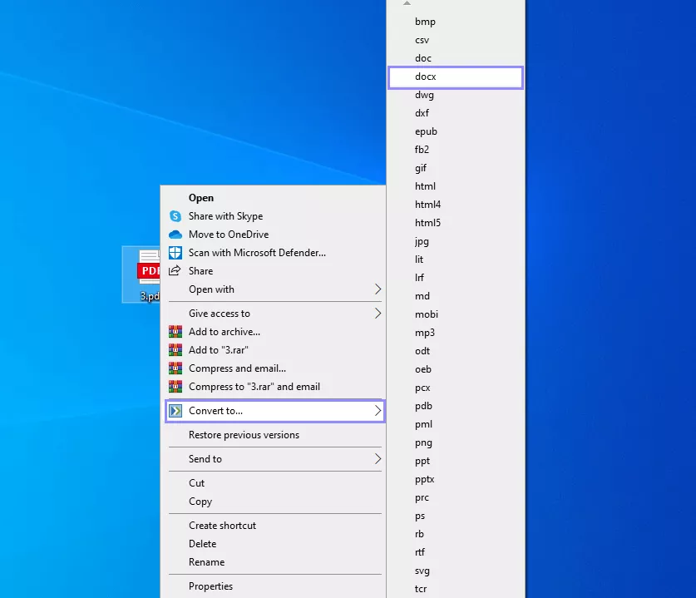The width and height of the screenshot is (696, 598).
Task: Click the OneDrive cloud icon
Action: point(175,235)
